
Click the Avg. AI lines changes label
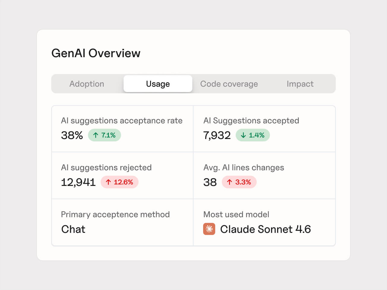pos(244,168)
